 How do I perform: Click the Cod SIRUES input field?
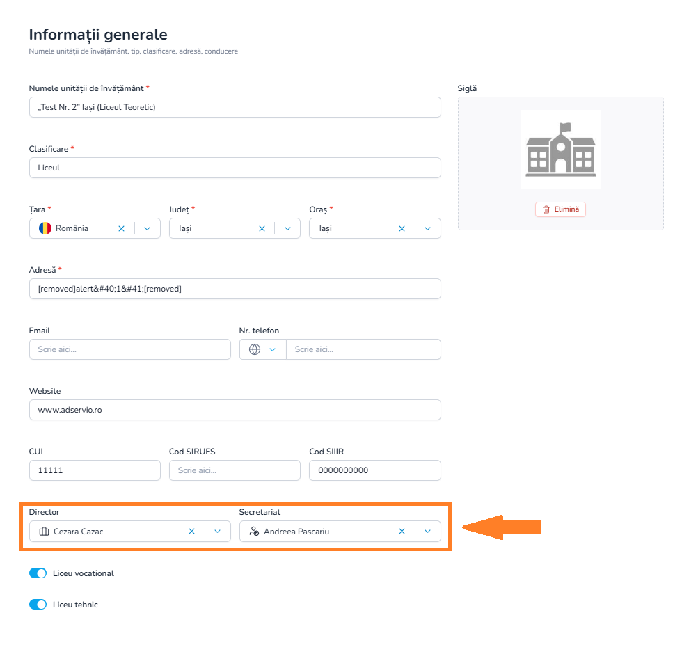pyautogui.click(x=235, y=470)
